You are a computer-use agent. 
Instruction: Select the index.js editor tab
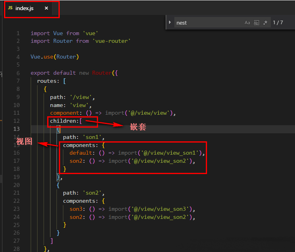pos(28,8)
